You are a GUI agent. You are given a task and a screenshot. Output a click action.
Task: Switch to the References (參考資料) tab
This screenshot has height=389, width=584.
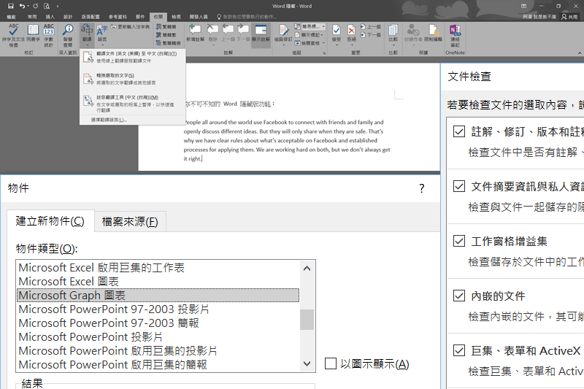click(118, 17)
